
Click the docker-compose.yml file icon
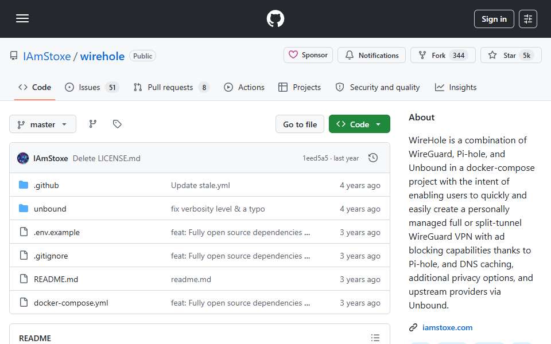coord(24,302)
